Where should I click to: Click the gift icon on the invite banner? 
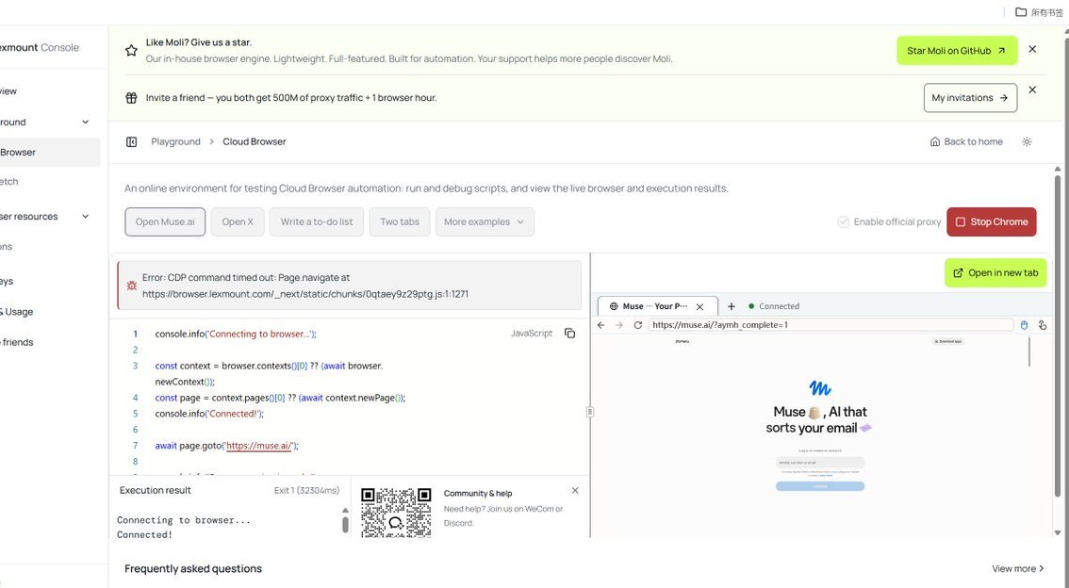(x=132, y=97)
